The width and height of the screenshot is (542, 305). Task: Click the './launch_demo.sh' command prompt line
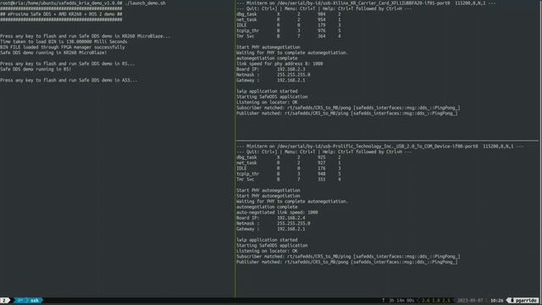click(83, 3)
